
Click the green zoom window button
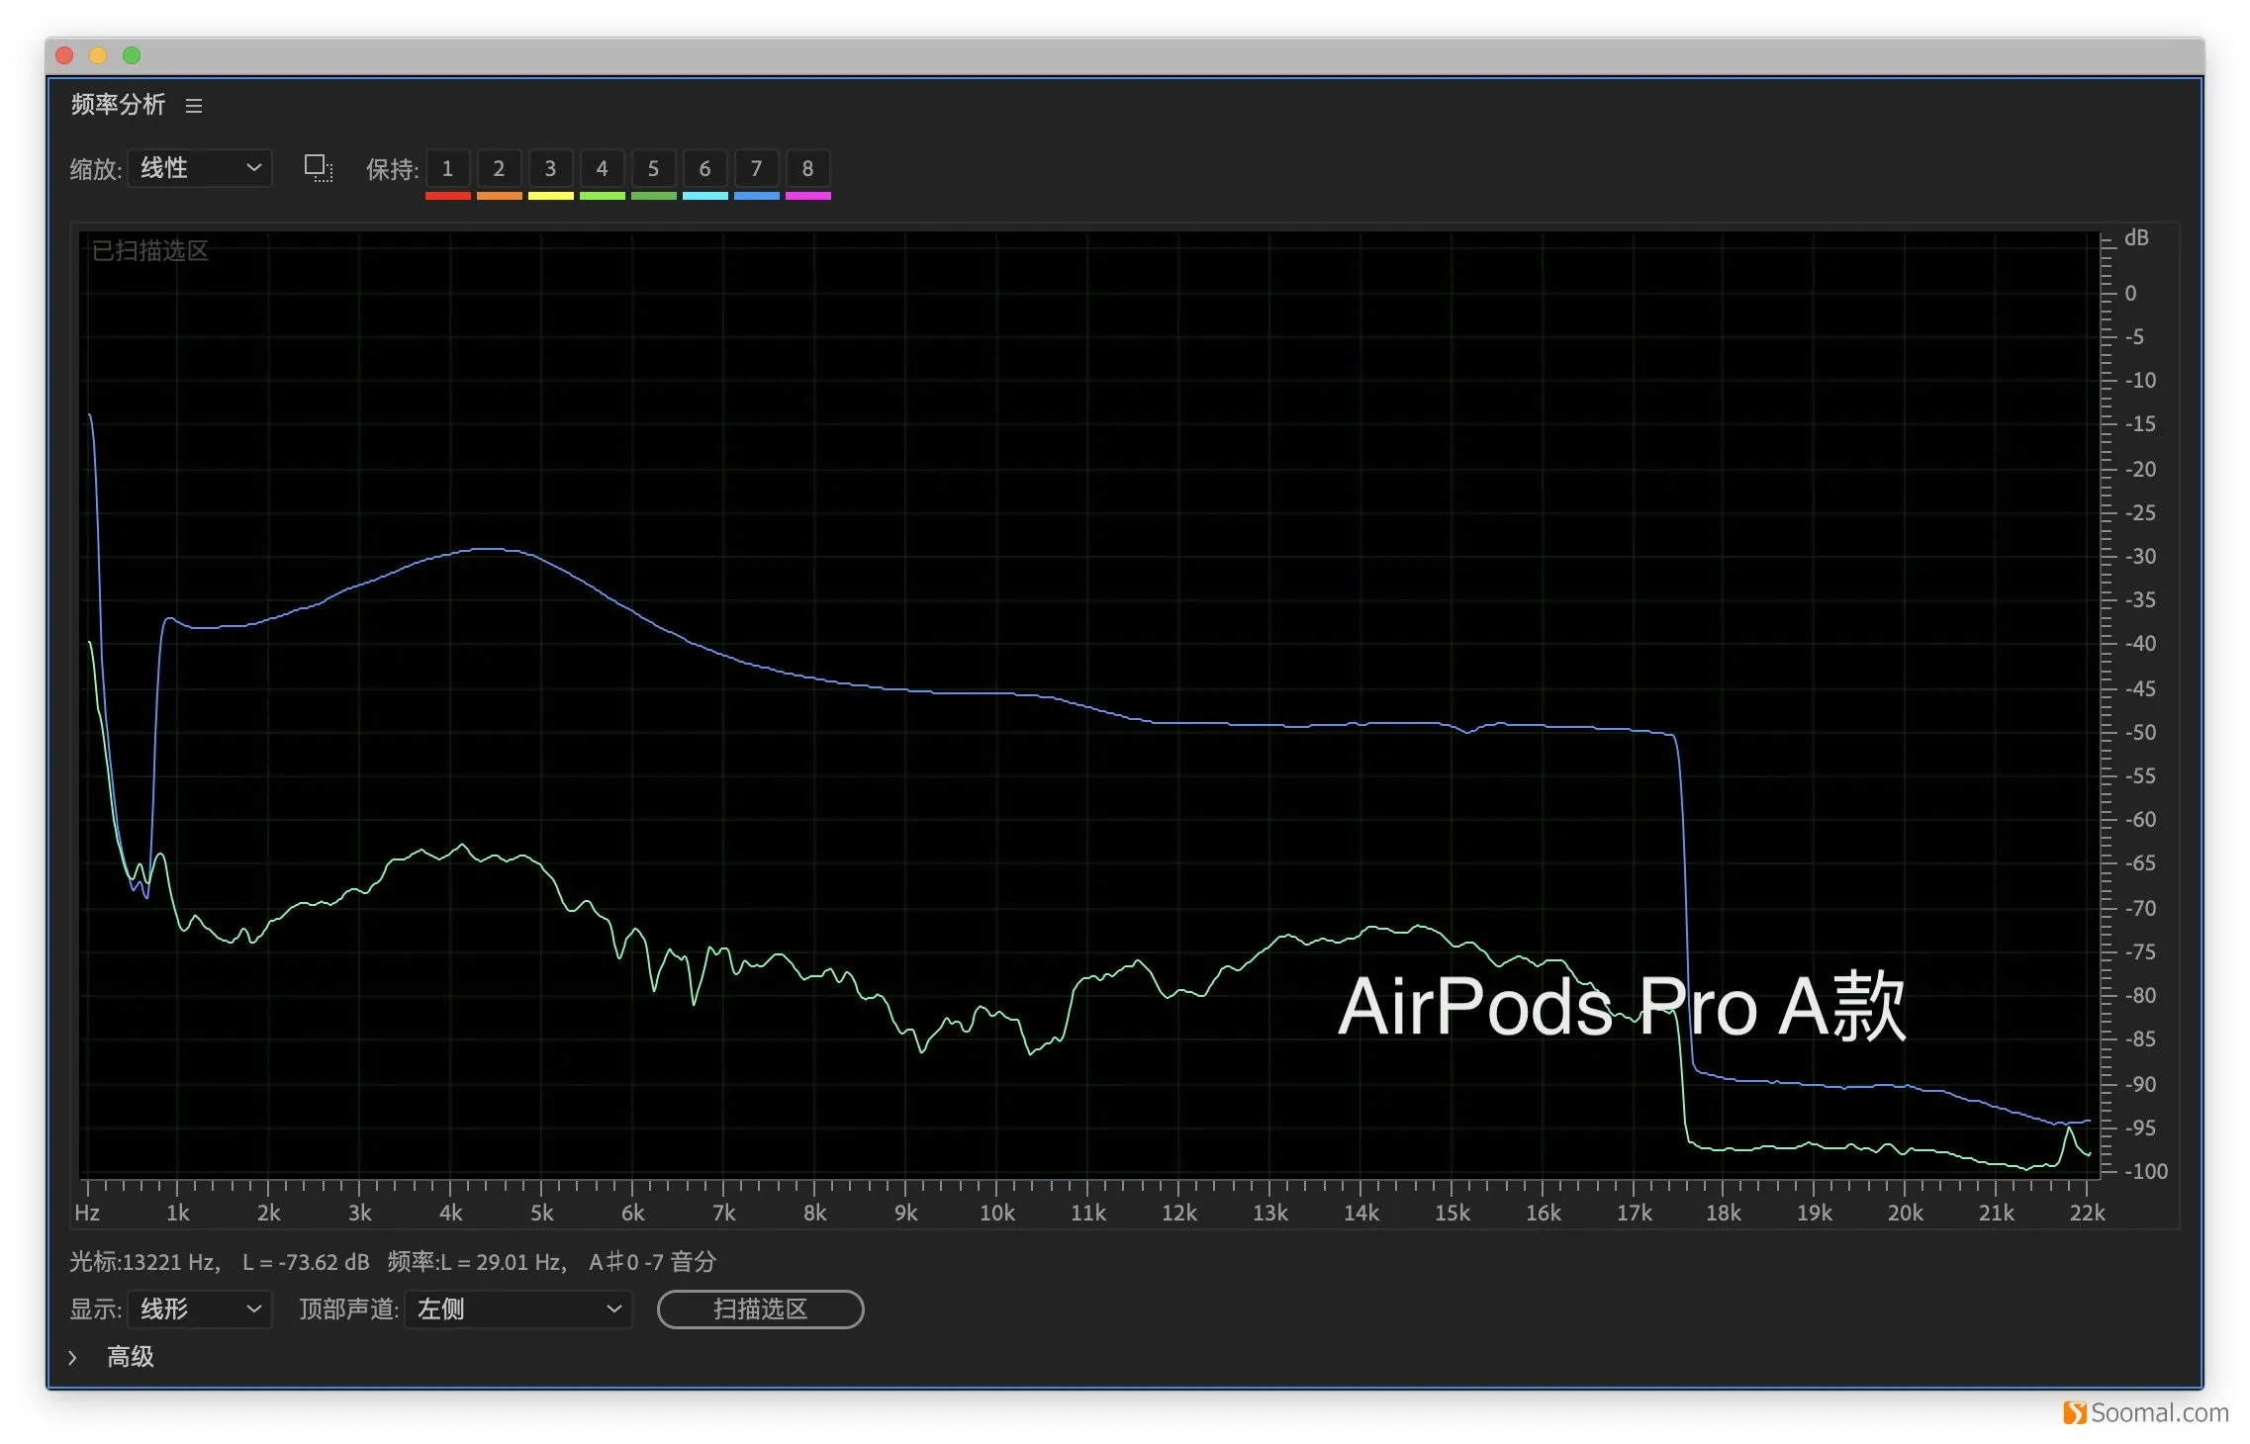coord(132,55)
